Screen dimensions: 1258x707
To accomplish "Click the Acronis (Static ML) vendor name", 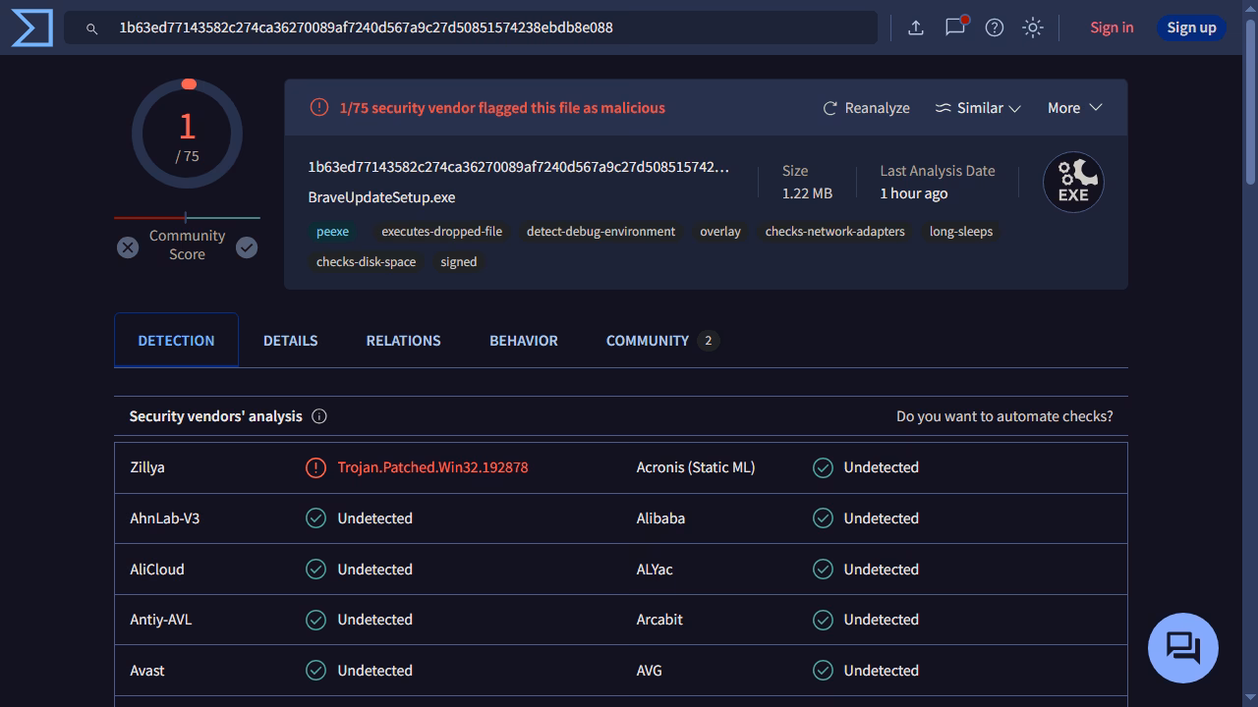I will (696, 467).
